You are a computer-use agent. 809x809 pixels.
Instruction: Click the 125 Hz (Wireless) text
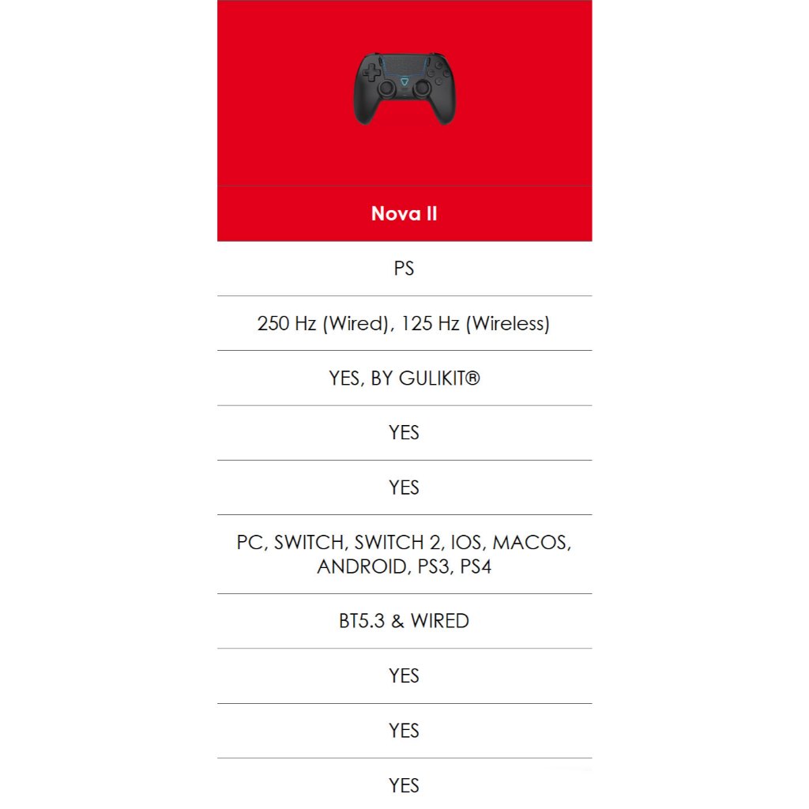[475, 323]
